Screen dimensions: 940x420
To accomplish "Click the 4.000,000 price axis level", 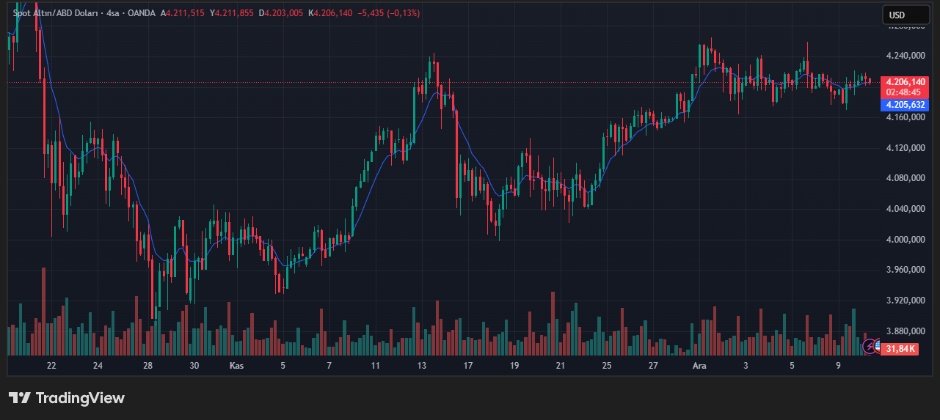I will (x=906, y=240).
